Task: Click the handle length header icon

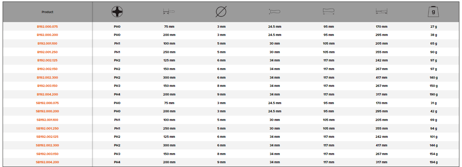Action: tap(328, 12)
